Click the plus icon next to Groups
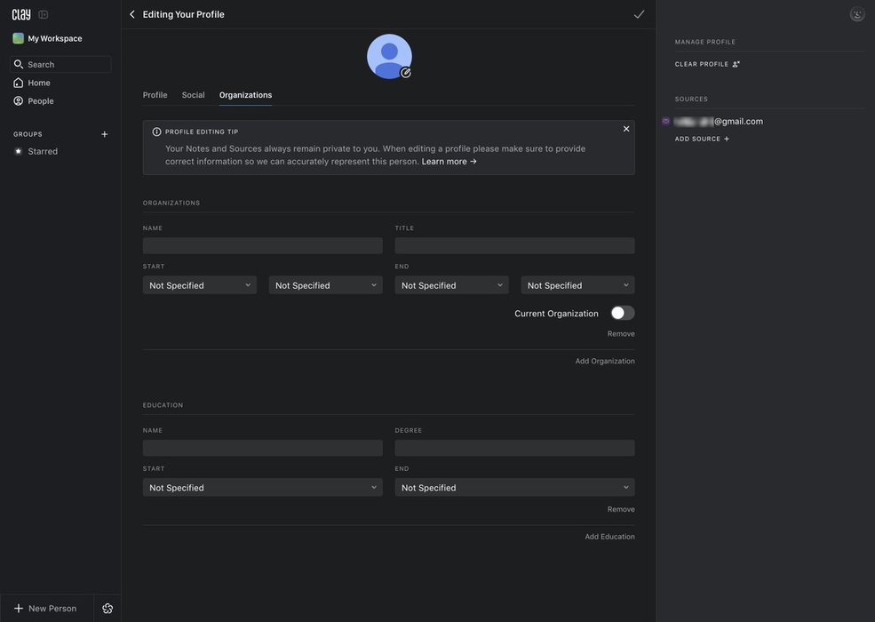 [x=105, y=134]
